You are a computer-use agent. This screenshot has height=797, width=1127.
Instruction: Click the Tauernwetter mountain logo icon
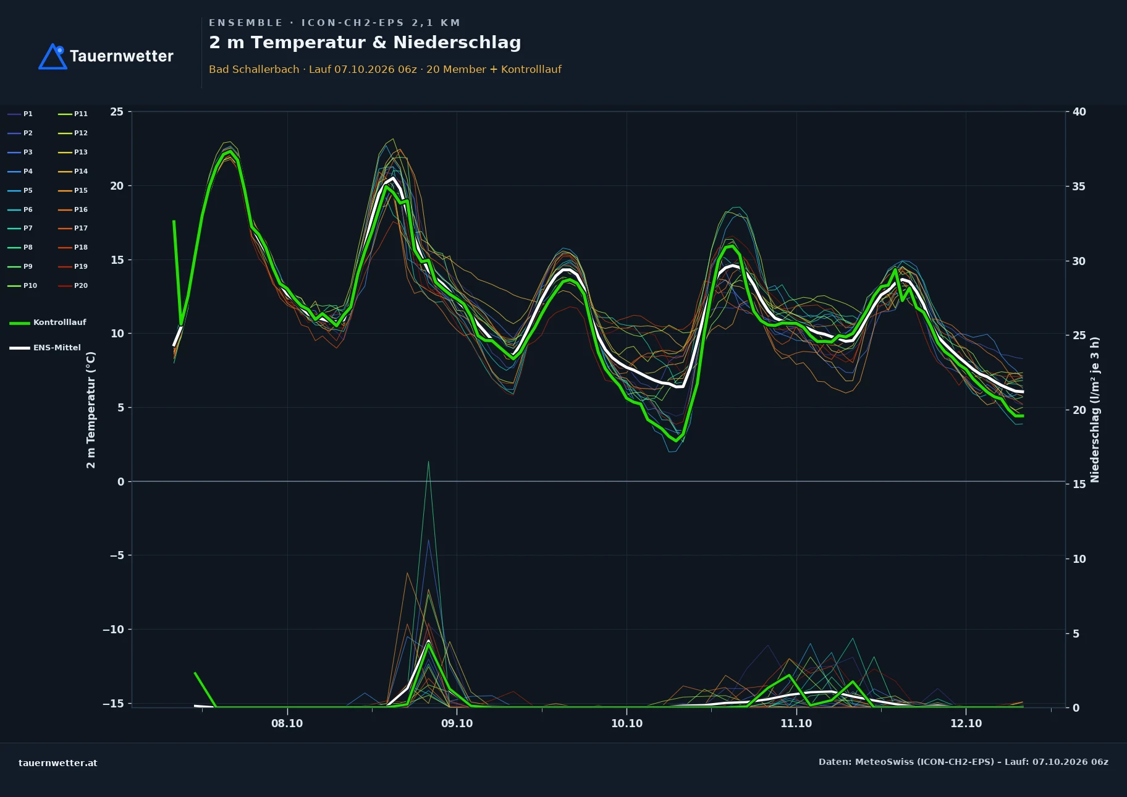(x=53, y=56)
